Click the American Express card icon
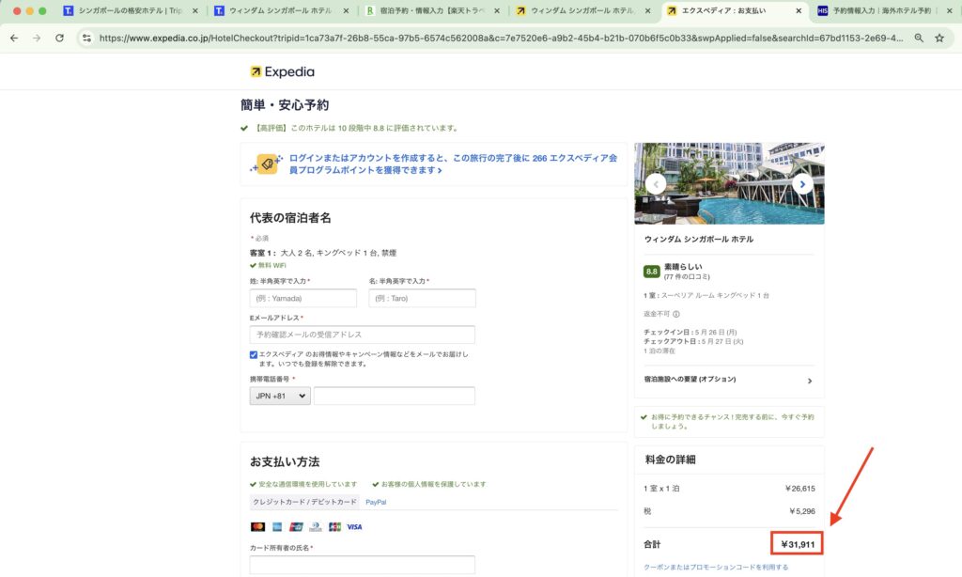Screen dimensions: 962x577 tap(277, 526)
